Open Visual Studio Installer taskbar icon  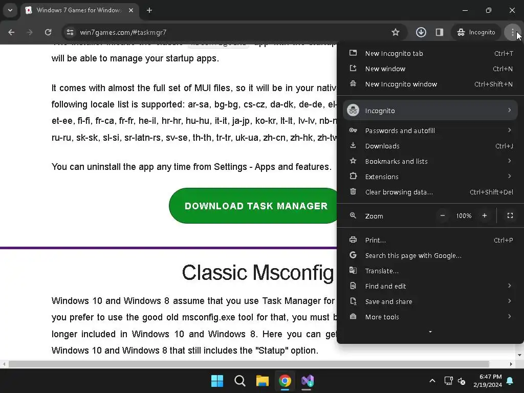308,381
